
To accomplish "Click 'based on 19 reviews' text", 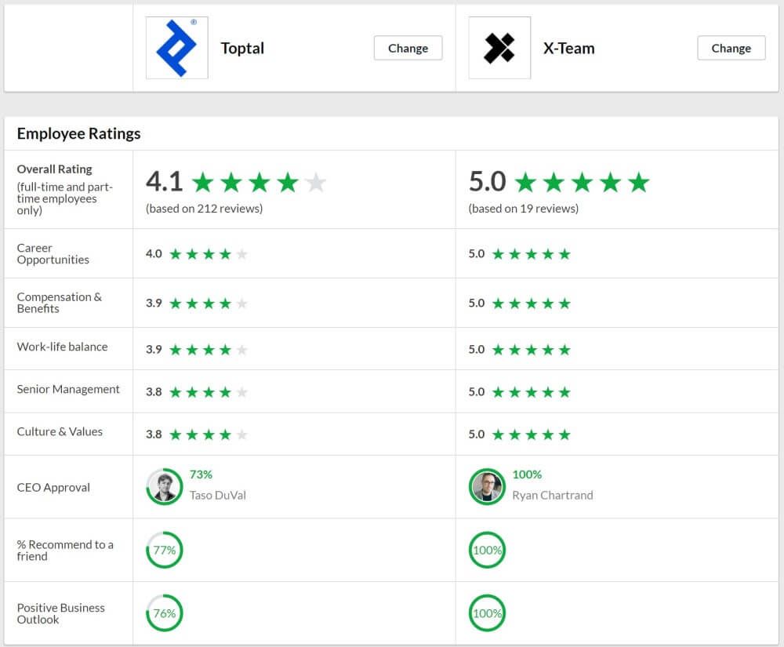I will click(524, 209).
